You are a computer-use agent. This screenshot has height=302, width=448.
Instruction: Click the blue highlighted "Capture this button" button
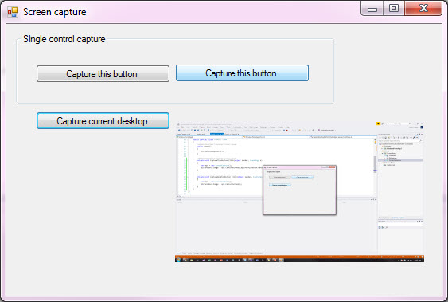click(x=242, y=73)
